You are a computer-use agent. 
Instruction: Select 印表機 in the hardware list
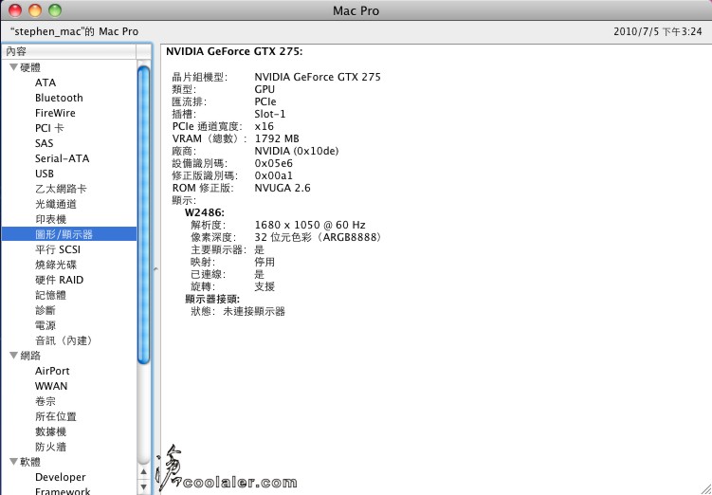point(50,219)
